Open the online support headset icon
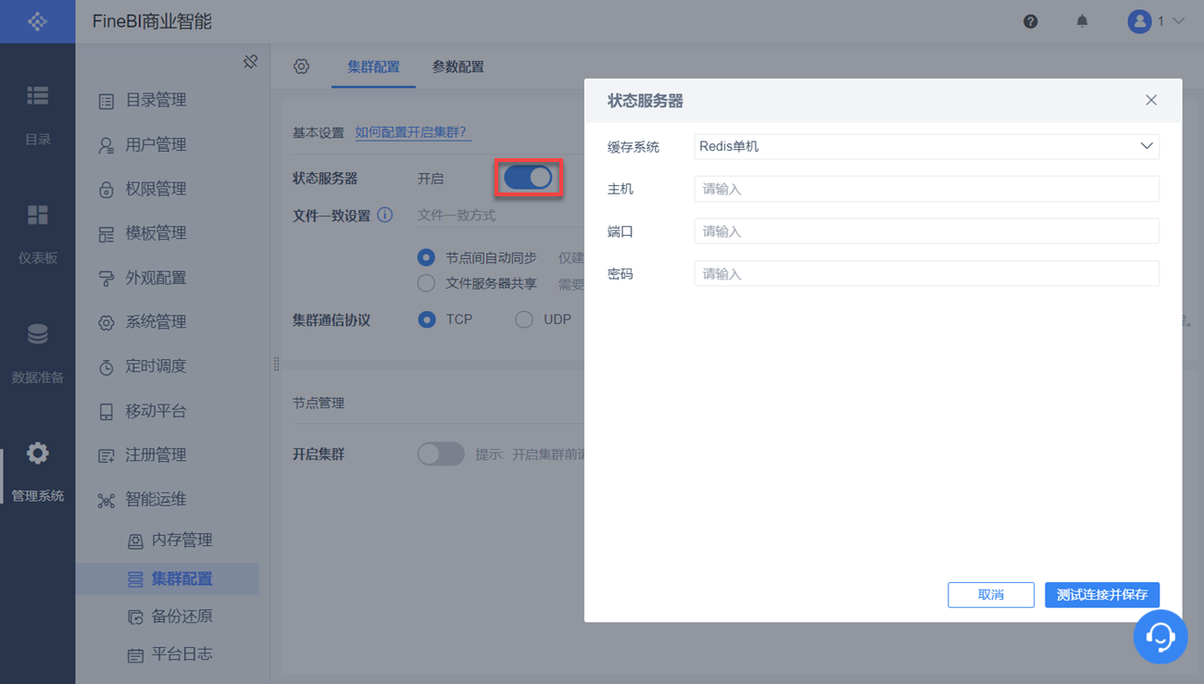 point(1160,637)
